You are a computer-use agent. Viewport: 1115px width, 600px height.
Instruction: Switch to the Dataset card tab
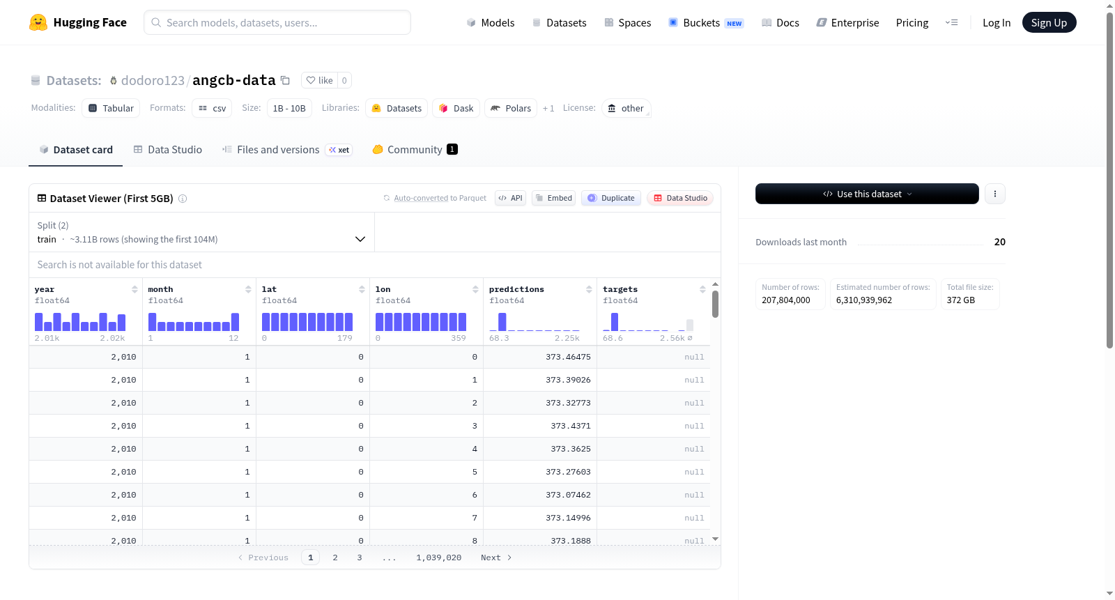click(x=76, y=150)
